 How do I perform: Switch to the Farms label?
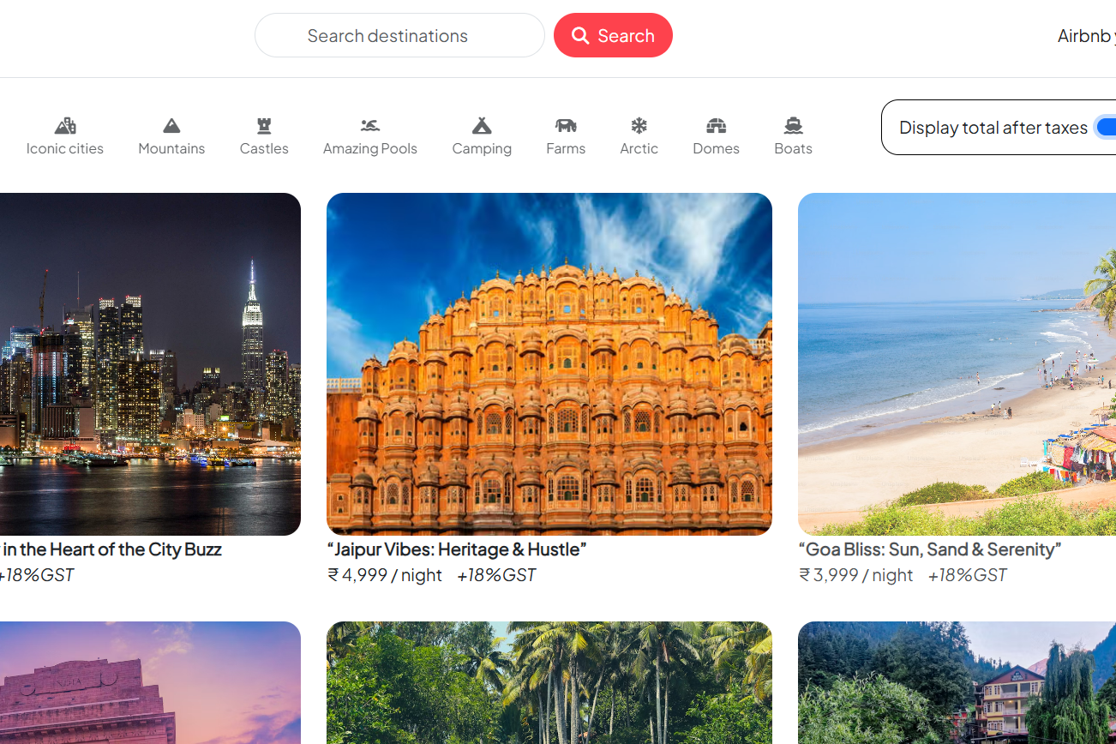point(566,148)
